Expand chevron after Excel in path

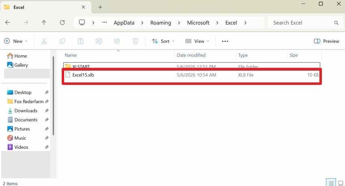pos(245,23)
